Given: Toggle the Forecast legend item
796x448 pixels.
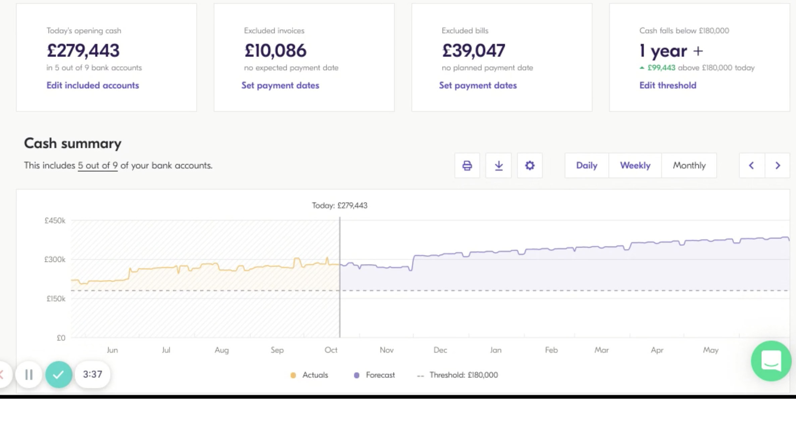Looking at the screenshot, I should [x=374, y=375].
